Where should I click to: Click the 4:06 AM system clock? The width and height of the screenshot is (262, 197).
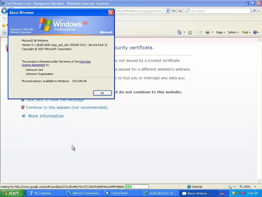(x=253, y=193)
